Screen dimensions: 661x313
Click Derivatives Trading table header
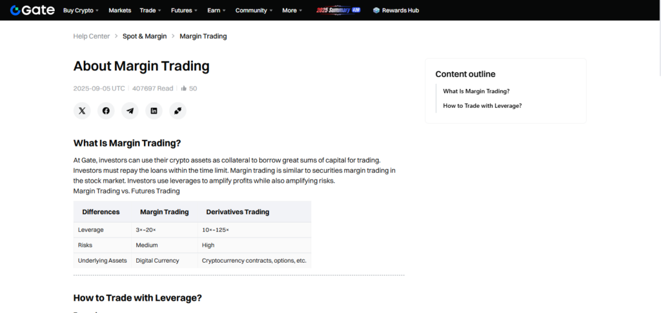[x=238, y=212]
